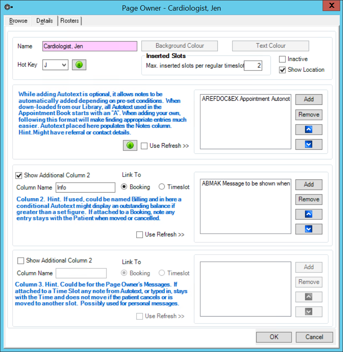The image size is (343, 352).
Task: Click the greyed up arrow in Column 3 section
Action: (309, 297)
